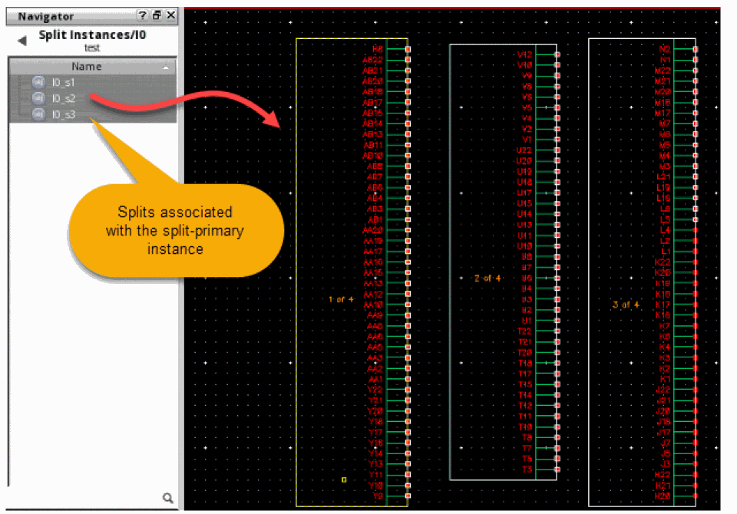Select pin label T12

coord(525,406)
